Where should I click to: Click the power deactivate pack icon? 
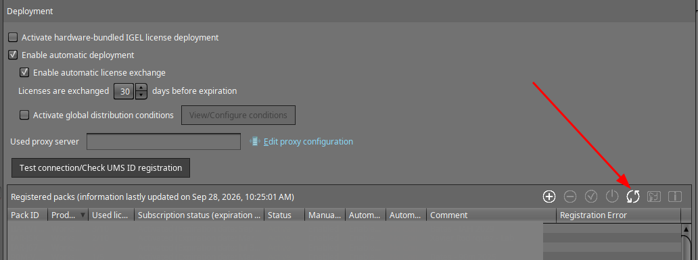(612, 197)
